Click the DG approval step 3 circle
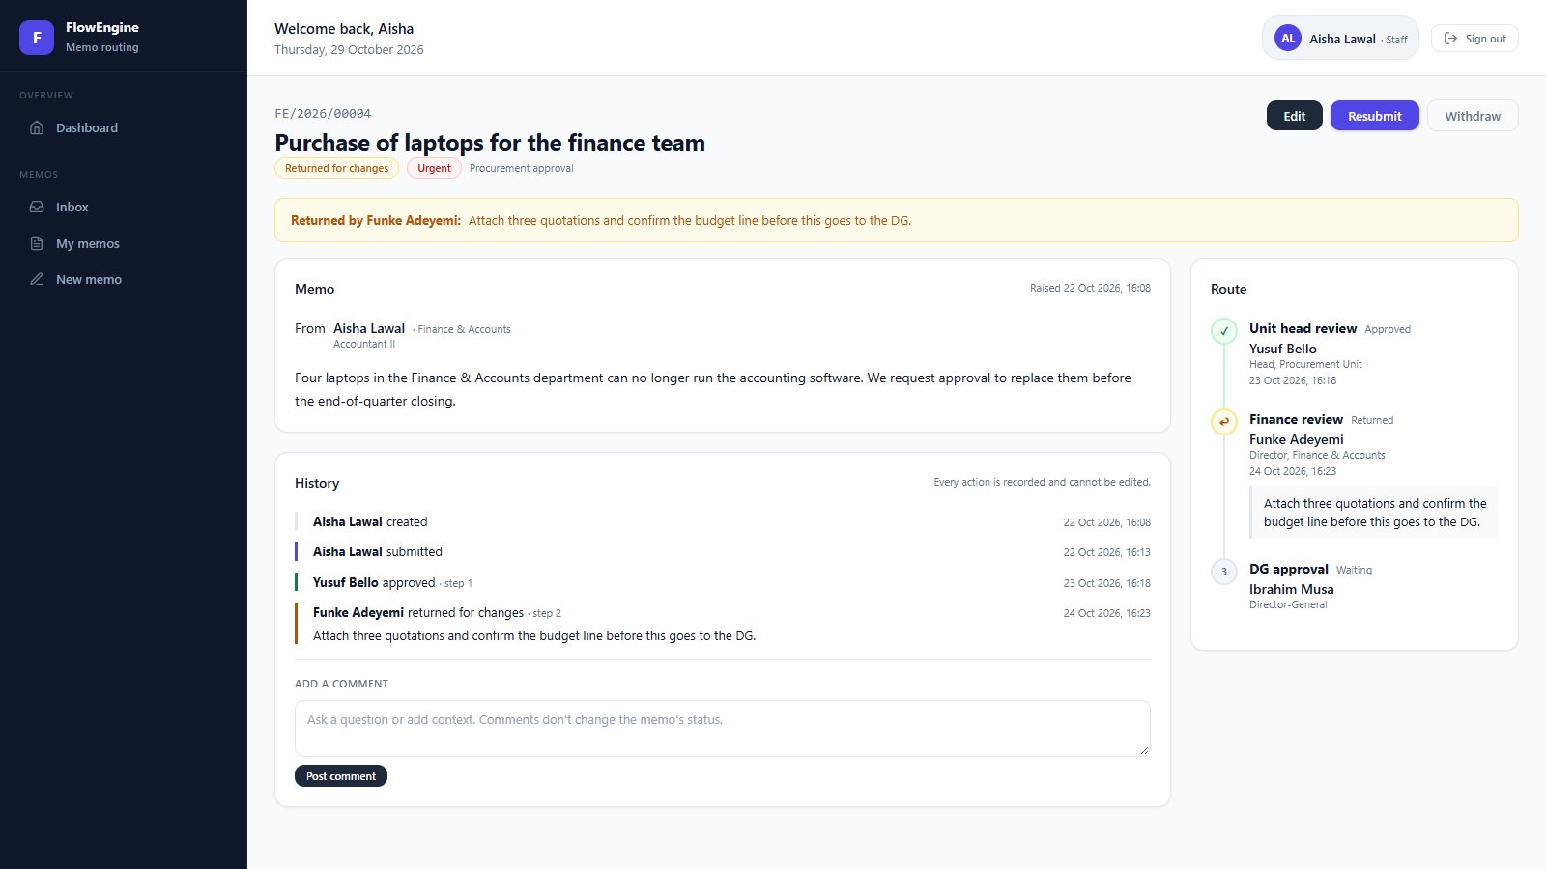The height and width of the screenshot is (869, 1546). click(1224, 572)
